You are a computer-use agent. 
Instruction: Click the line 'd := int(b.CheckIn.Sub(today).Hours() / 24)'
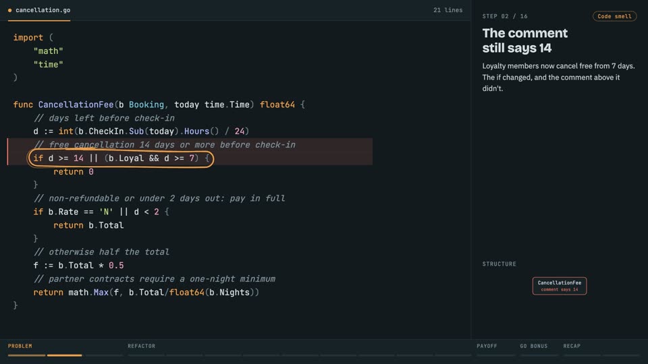pos(141,131)
